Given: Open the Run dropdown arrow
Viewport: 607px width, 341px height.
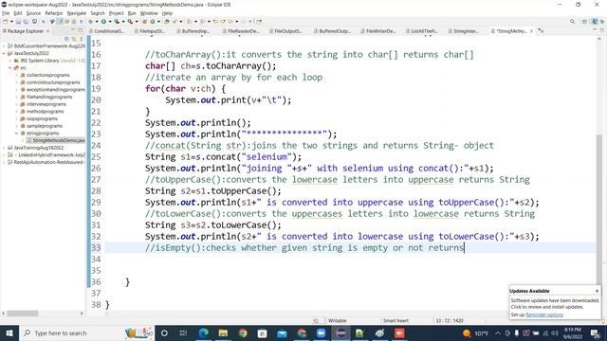Looking at the screenshot, I should click(x=110, y=22).
